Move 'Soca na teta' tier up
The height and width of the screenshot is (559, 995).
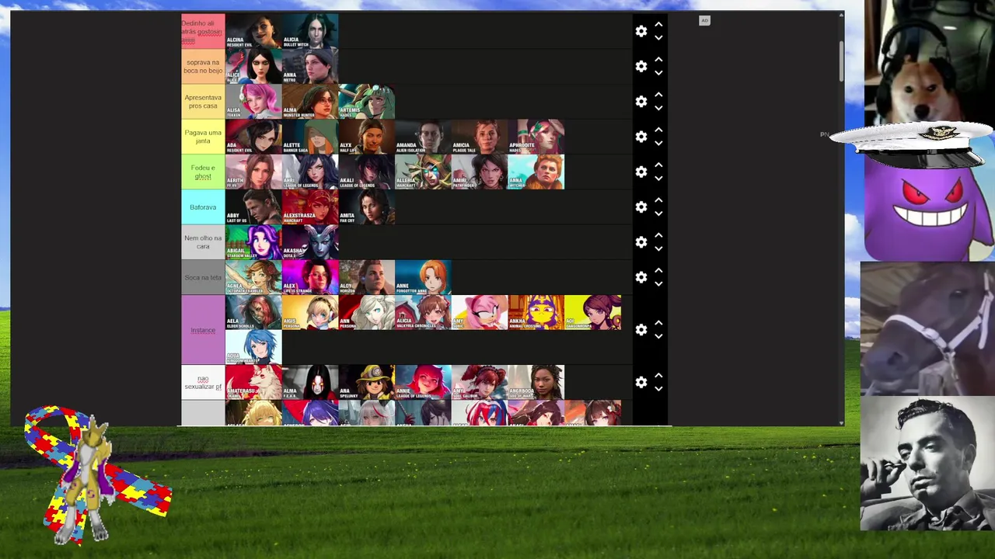click(x=658, y=270)
